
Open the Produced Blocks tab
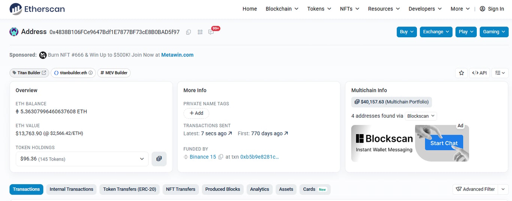(x=223, y=189)
